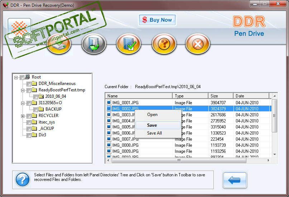The width and height of the screenshot is (289, 197).
Task: Click the open 2010_06_04 folder icon
Action: pos(41,96)
